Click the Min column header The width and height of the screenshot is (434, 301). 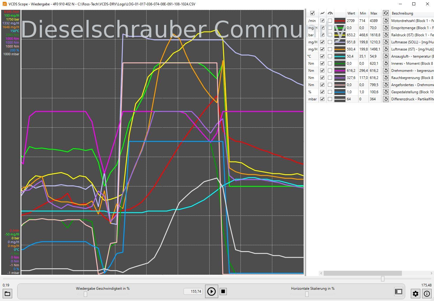[x=363, y=13]
